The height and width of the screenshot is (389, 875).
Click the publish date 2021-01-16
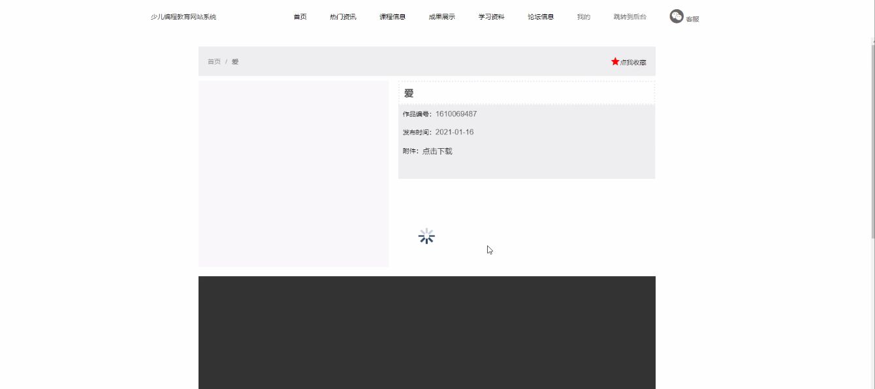click(x=454, y=132)
